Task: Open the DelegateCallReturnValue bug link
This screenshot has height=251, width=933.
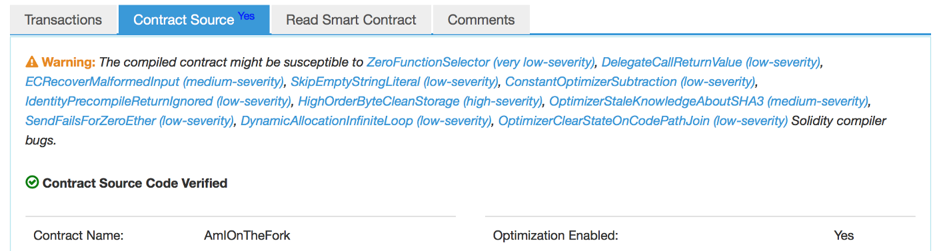Action: click(x=710, y=63)
